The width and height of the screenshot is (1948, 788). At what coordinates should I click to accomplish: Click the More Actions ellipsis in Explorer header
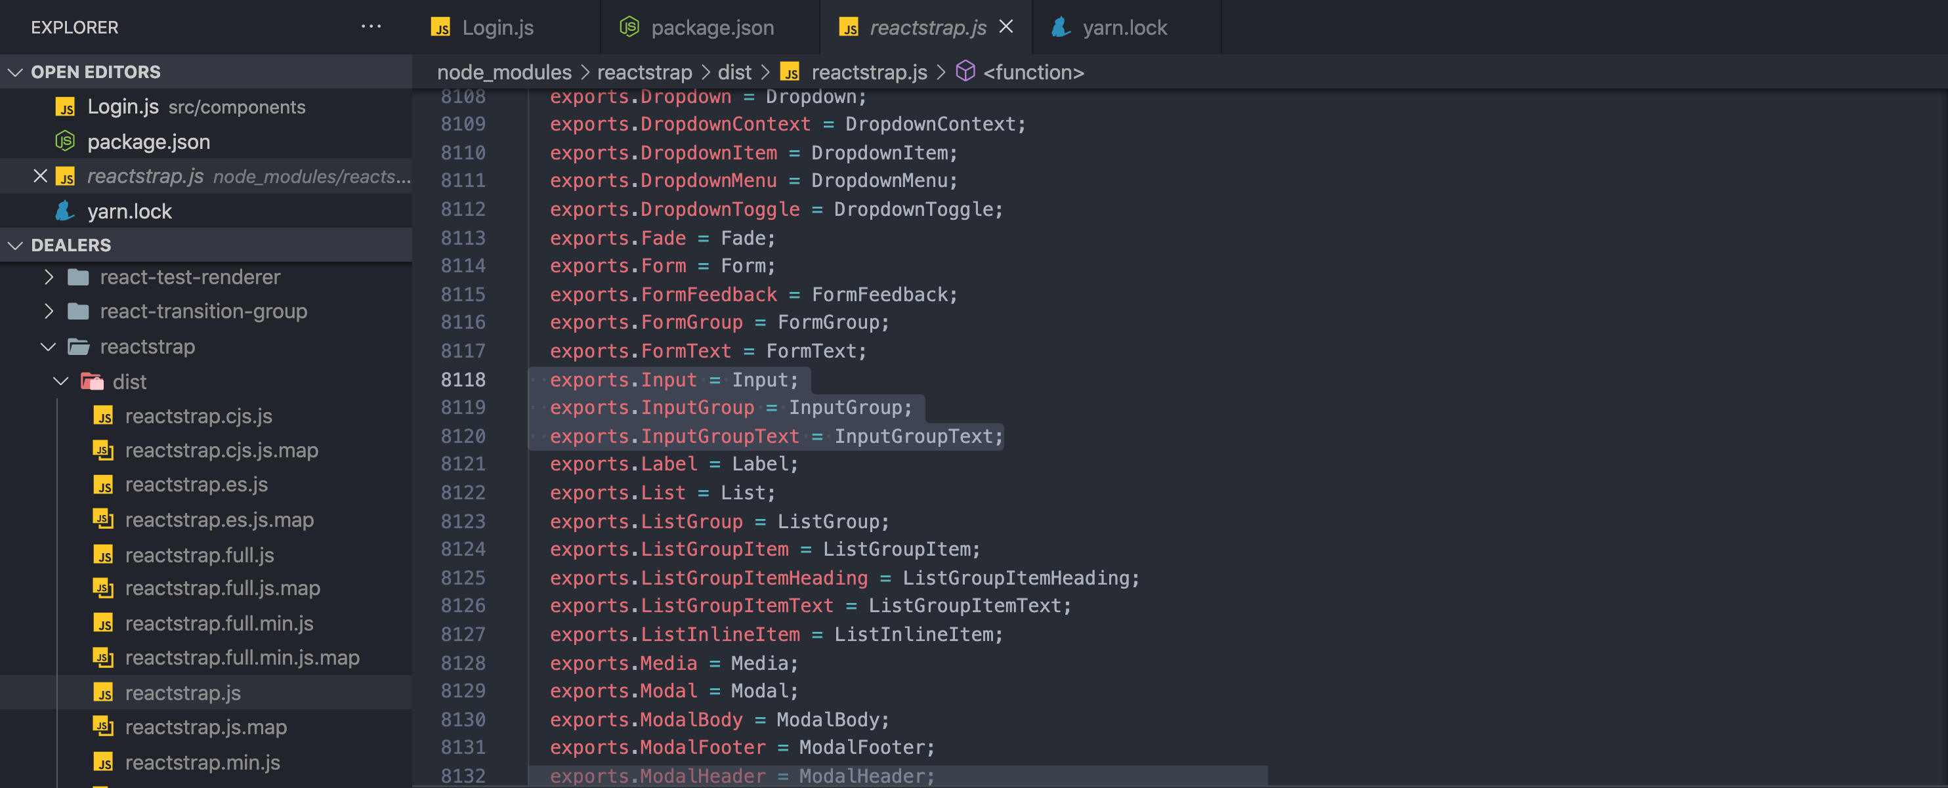tap(371, 26)
